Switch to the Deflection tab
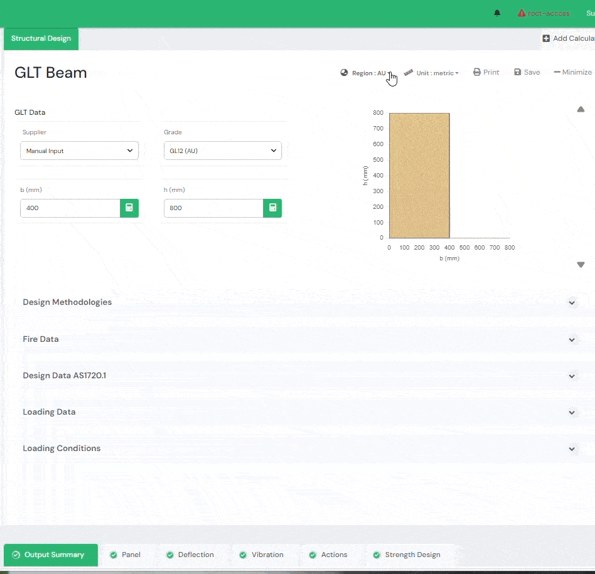This screenshot has height=574, width=595. pyautogui.click(x=190, y=555)
